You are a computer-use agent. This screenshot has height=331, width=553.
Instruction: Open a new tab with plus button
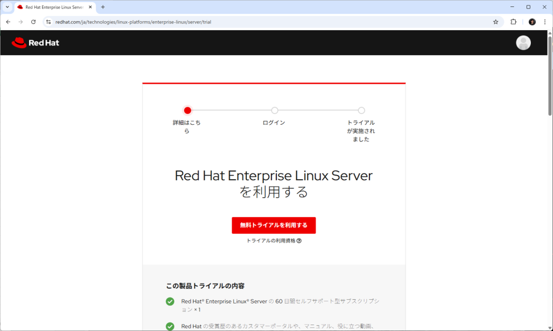[103, 7]
